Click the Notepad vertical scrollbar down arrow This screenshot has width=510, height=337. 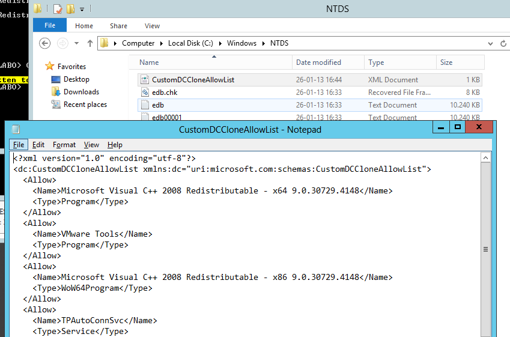[x=486, y=332]
